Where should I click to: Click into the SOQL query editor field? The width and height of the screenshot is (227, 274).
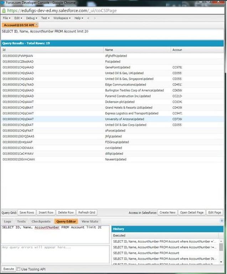[x=55, y=234]
